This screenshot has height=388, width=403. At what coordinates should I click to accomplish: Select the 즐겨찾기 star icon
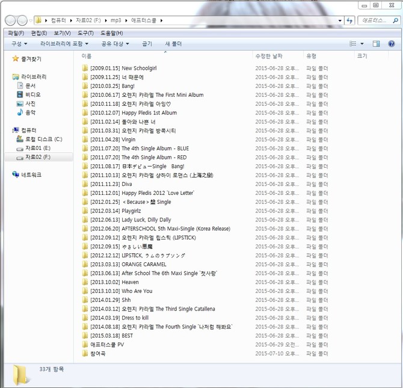(x=16, y=58)
